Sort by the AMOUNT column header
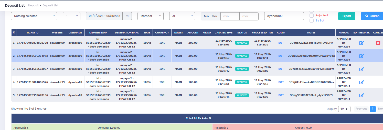This screenshot has width=383, height=130. (193, 33)
